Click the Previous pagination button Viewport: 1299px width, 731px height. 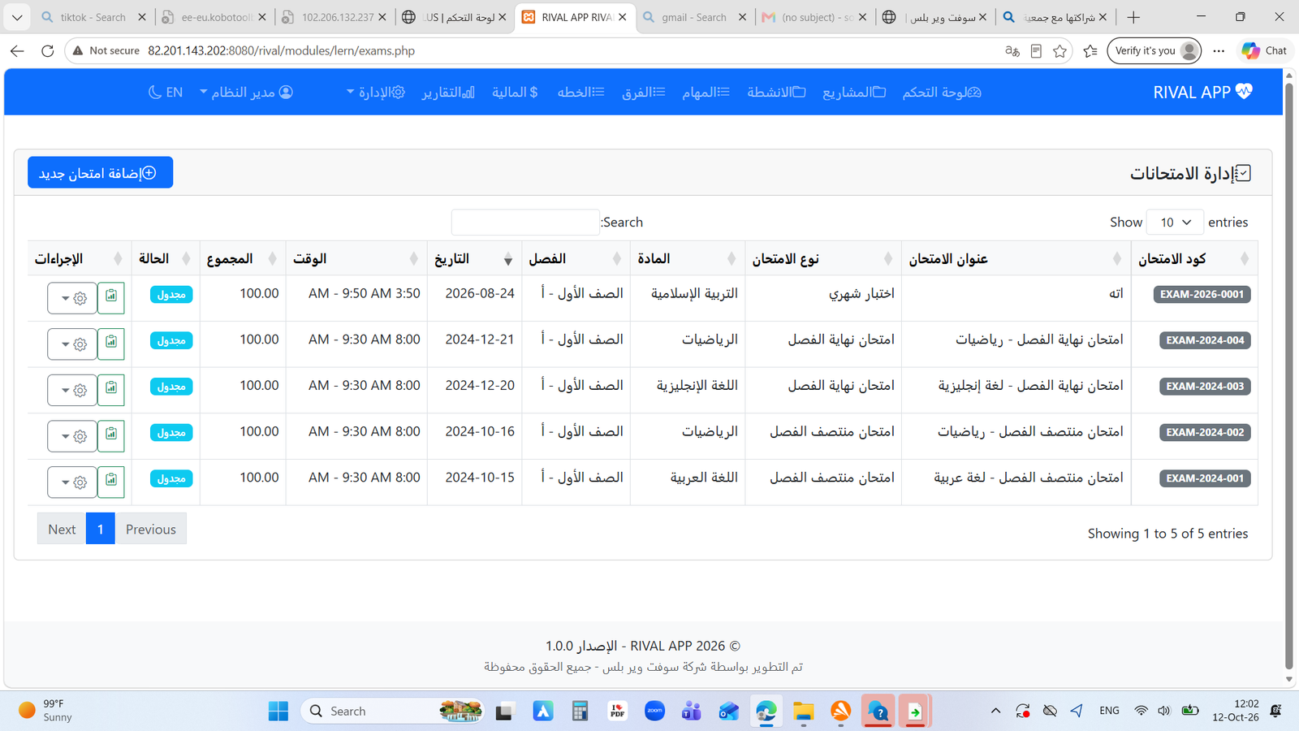tap(151, 529)
